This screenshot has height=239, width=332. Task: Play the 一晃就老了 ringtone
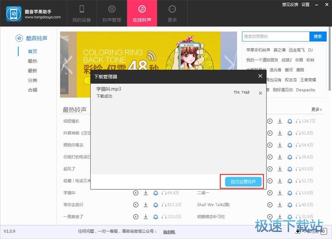136,217
